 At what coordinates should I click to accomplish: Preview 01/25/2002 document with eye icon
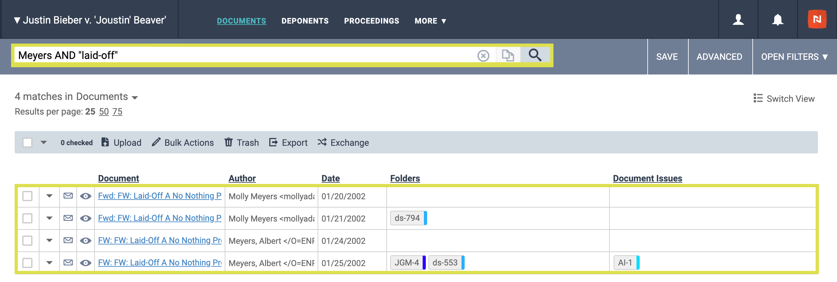[86, 263]
